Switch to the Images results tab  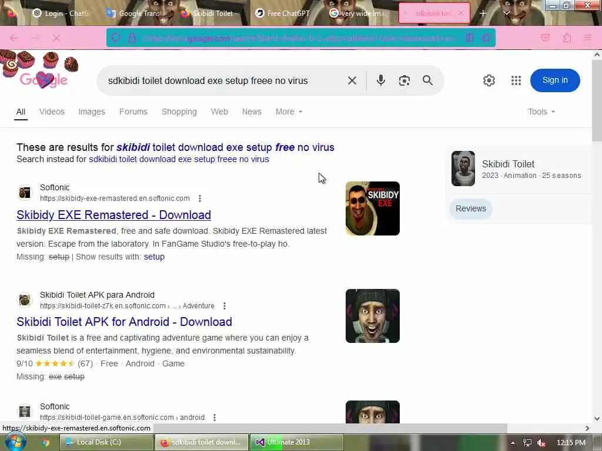pos(92,112)
